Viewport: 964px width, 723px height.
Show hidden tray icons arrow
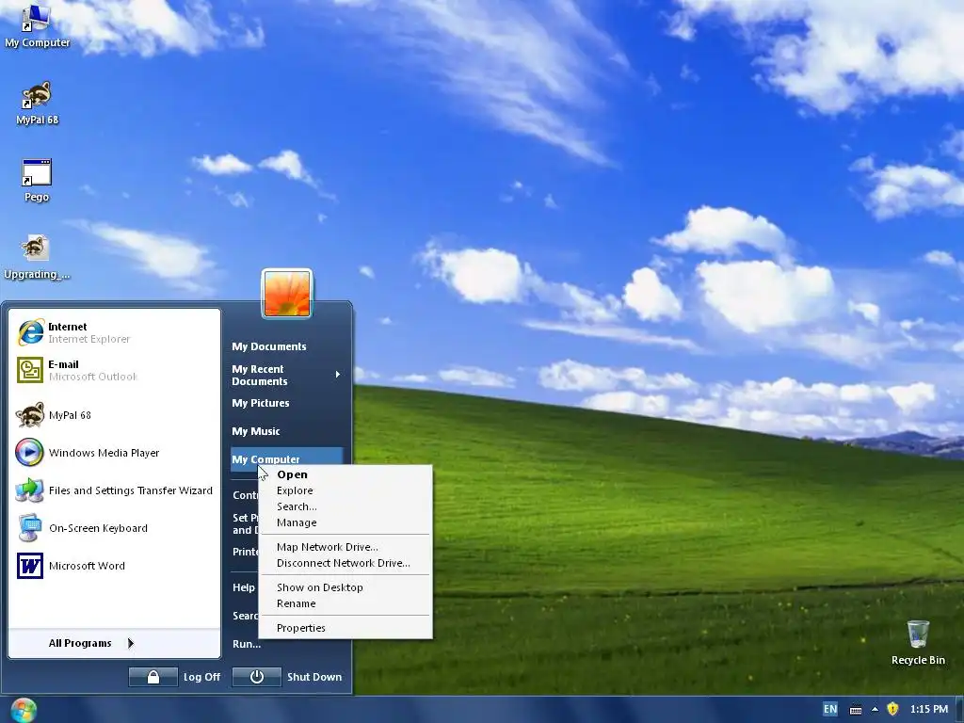click(875, 710)
